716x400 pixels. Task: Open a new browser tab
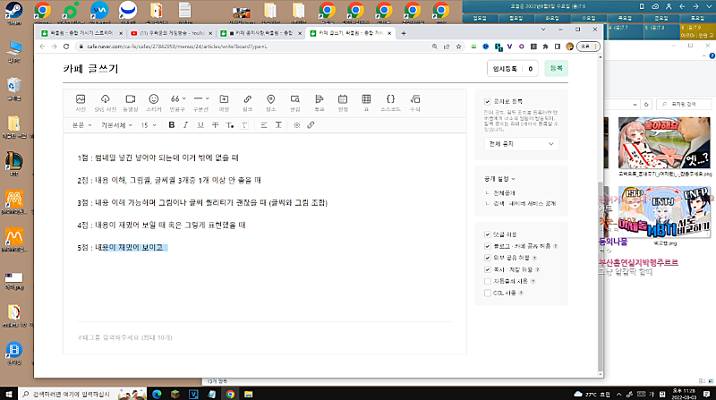pos(403,32)
